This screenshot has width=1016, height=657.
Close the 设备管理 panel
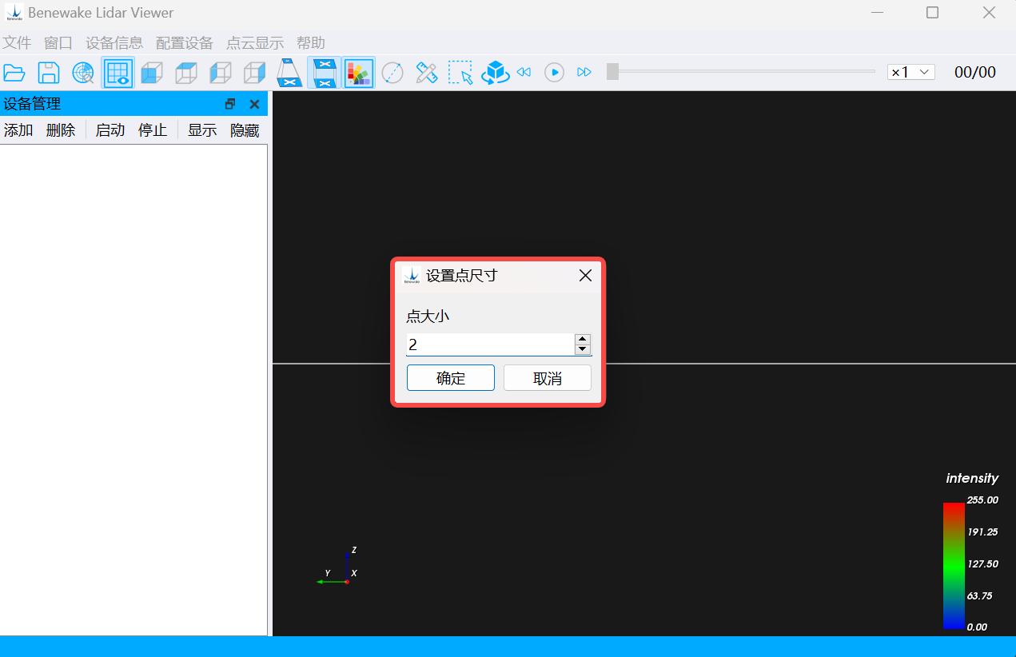pos(254,104)
